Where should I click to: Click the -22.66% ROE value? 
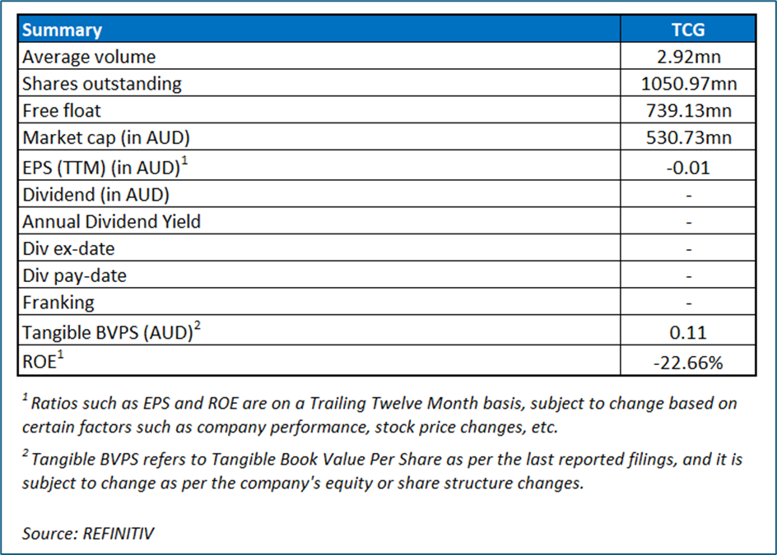click(688, 362)
